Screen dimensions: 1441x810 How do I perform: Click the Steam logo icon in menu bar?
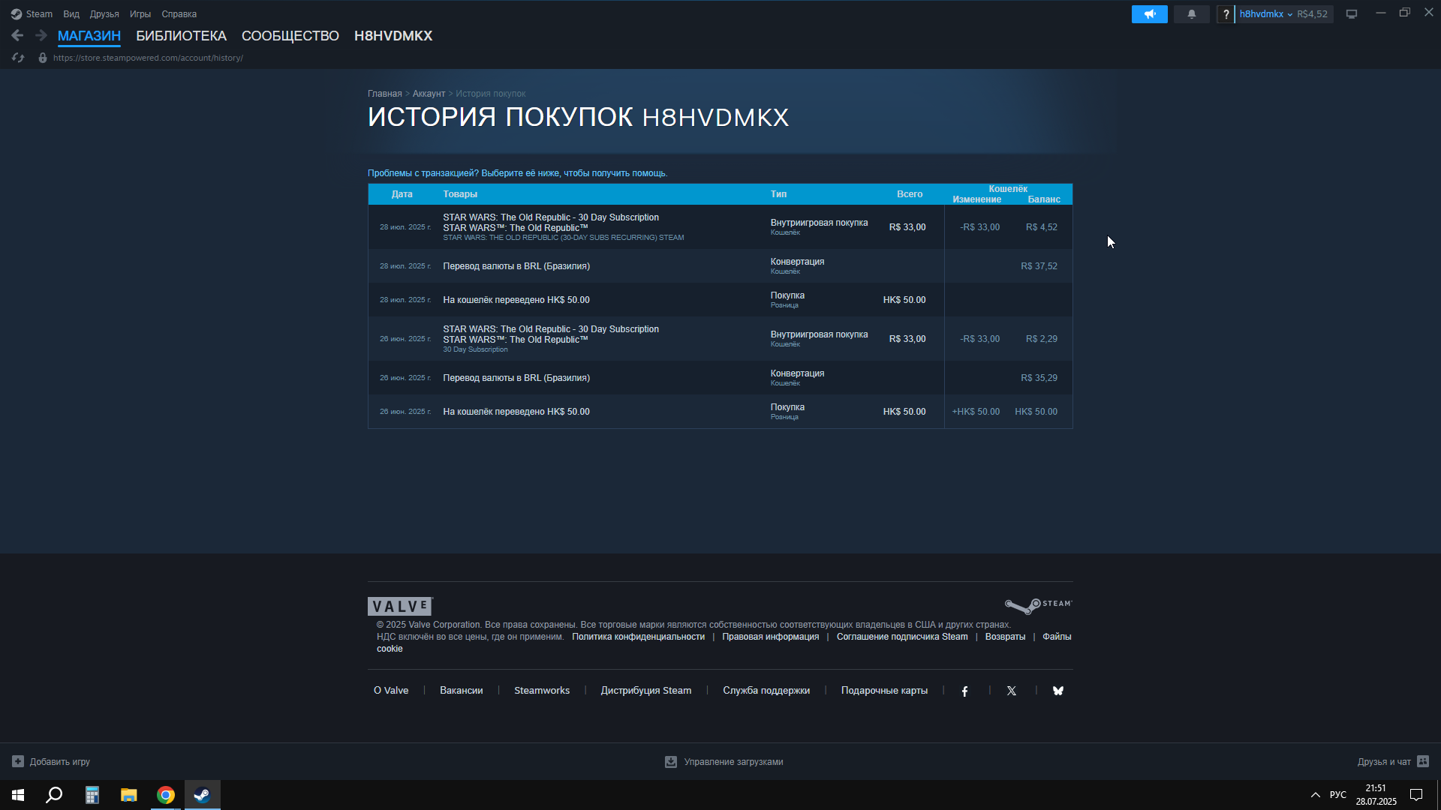pyautogui.click(x=16, y=14)
